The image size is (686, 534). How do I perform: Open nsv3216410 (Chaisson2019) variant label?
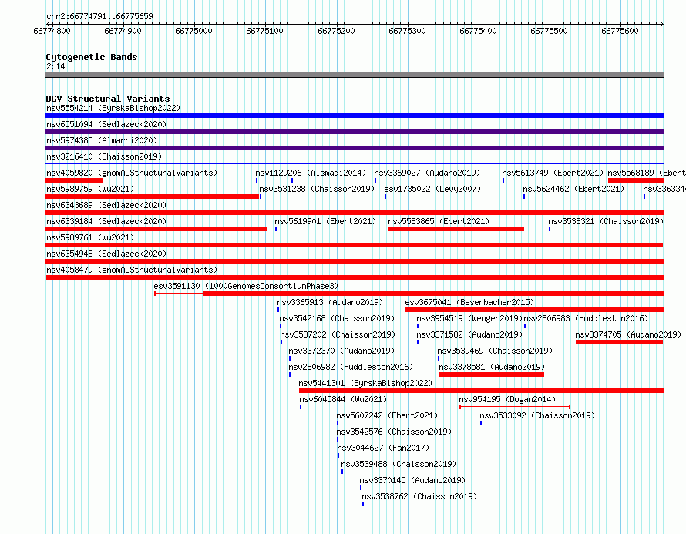tap(104, 156)
